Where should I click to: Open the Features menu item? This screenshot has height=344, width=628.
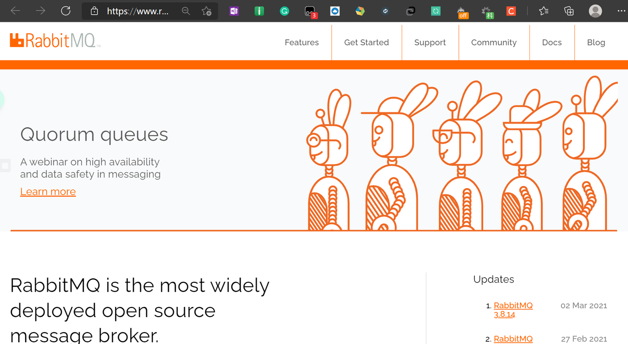(301, 42)
